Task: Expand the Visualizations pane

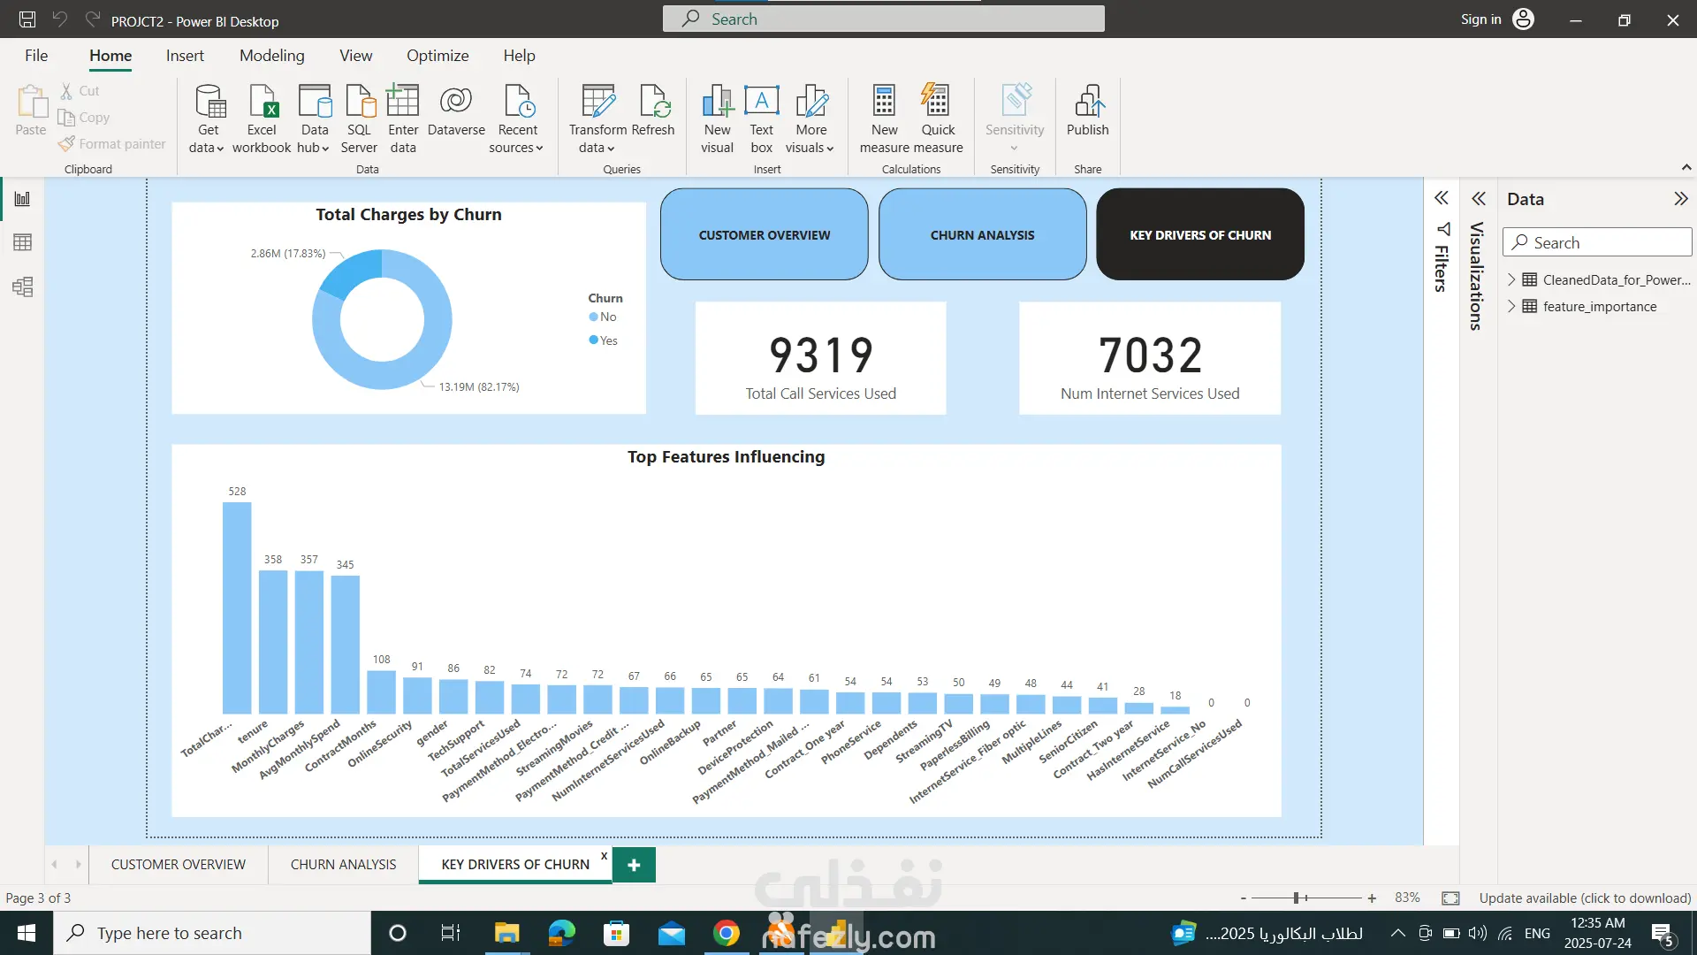Action: [x=1478, y=199]
